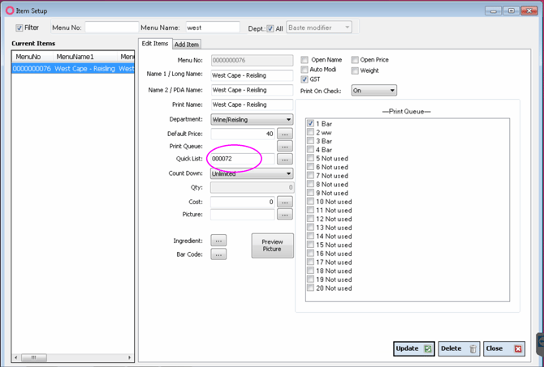Open the Default Price ellipsis browse button
Screen dimensions: 544x367
click(285, 134)
